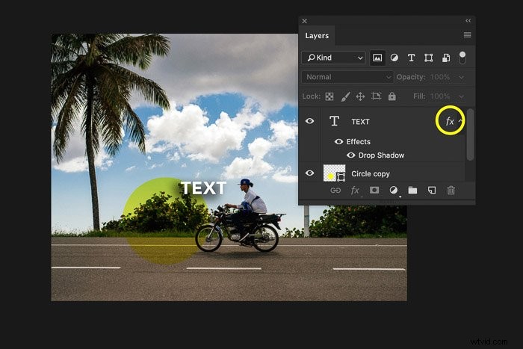
Task: Click the TEXT word on the canvas
Action: [x=203, y=188]
